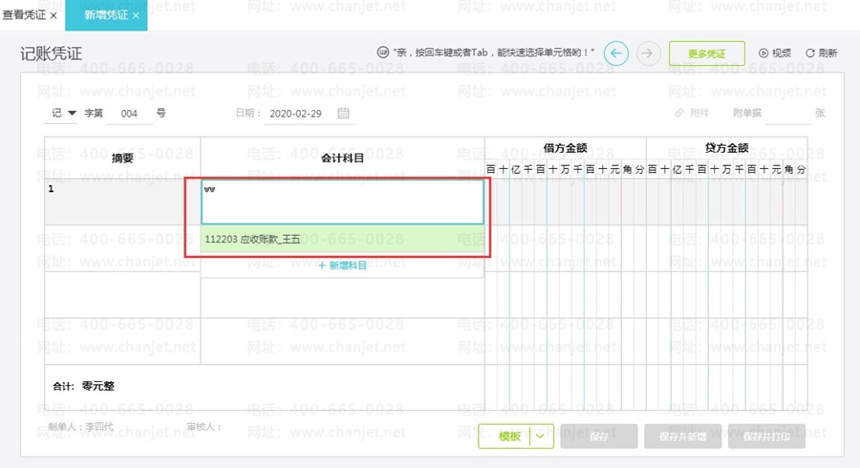Viewport: 860px width, 468px height.
Task: Click the 附单据 count input field
Action: tap(788, 113)
